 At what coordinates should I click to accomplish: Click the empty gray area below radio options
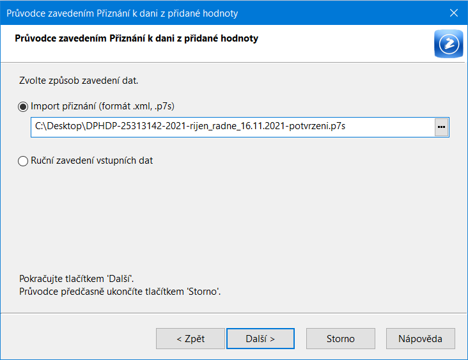(x=233, y=218)
